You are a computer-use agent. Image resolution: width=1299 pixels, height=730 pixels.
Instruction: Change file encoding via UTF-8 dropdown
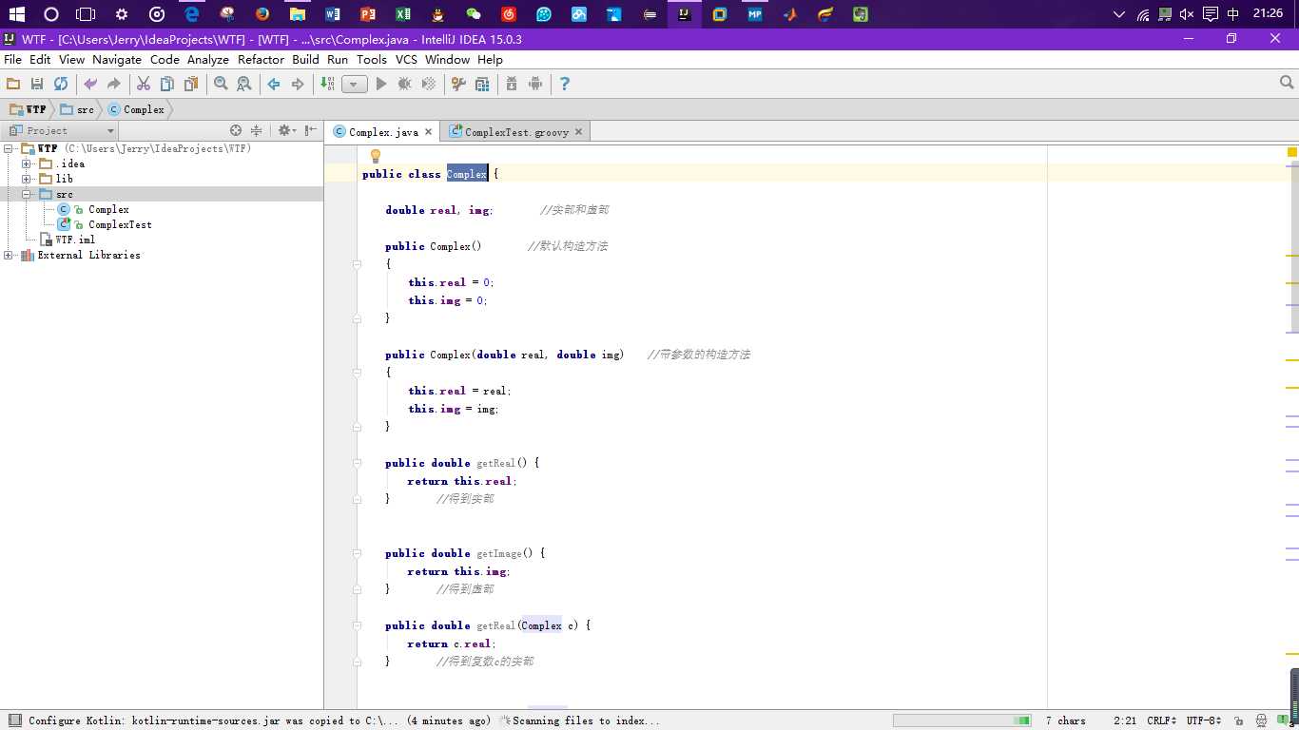tap(1202, 720)
